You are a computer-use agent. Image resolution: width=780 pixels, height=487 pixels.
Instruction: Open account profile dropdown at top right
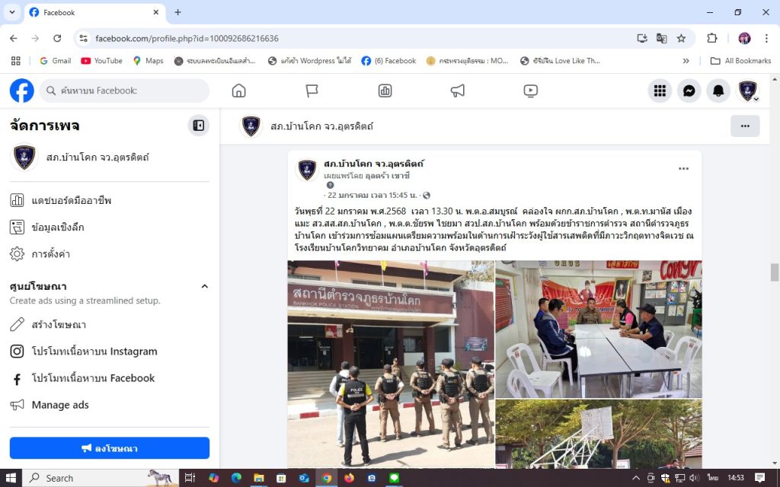click(x=747, y=91)
